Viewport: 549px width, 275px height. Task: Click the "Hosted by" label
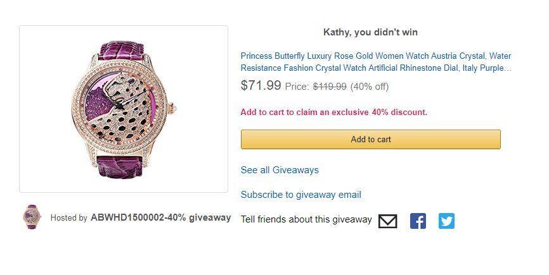(x=68, y=217)
